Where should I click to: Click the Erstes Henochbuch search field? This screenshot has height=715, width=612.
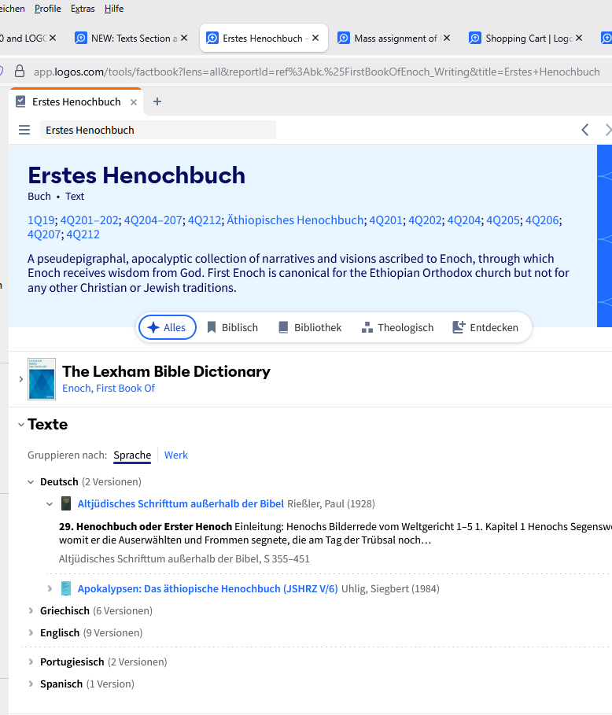tap(157, 130)
